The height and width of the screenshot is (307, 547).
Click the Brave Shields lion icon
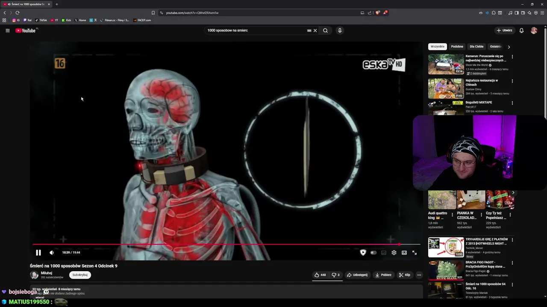(377, 13)
